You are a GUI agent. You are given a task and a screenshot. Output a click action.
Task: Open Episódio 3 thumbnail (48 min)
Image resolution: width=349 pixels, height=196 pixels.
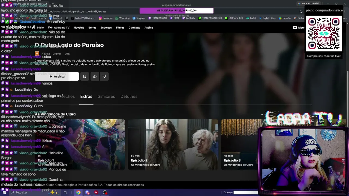pos(239,145)
